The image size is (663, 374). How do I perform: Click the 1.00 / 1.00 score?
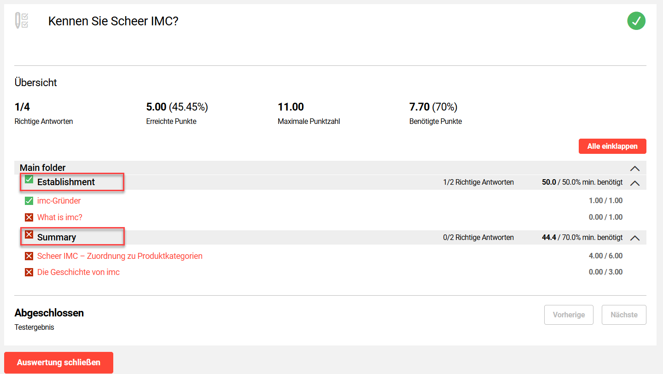605,201
